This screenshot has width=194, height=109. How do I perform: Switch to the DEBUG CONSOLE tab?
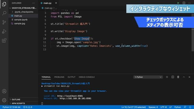[87, 77]
